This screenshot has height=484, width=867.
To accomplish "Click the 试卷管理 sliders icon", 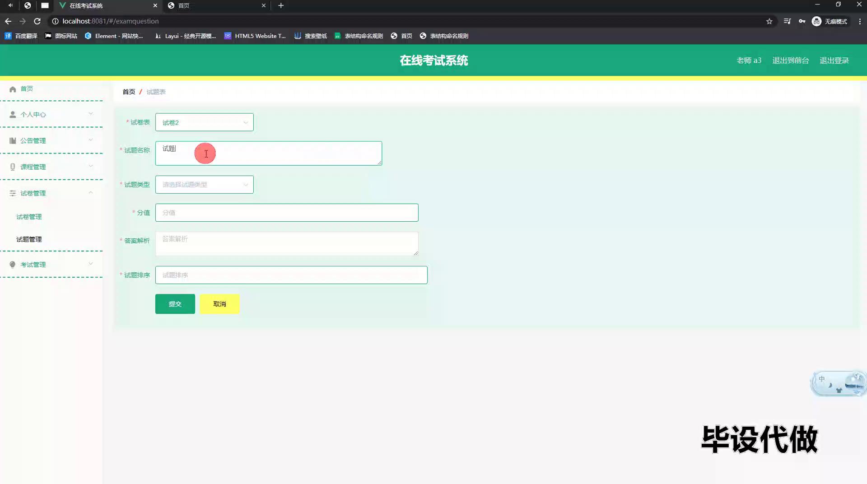I will pyautogui.click(x=13, y=193).
